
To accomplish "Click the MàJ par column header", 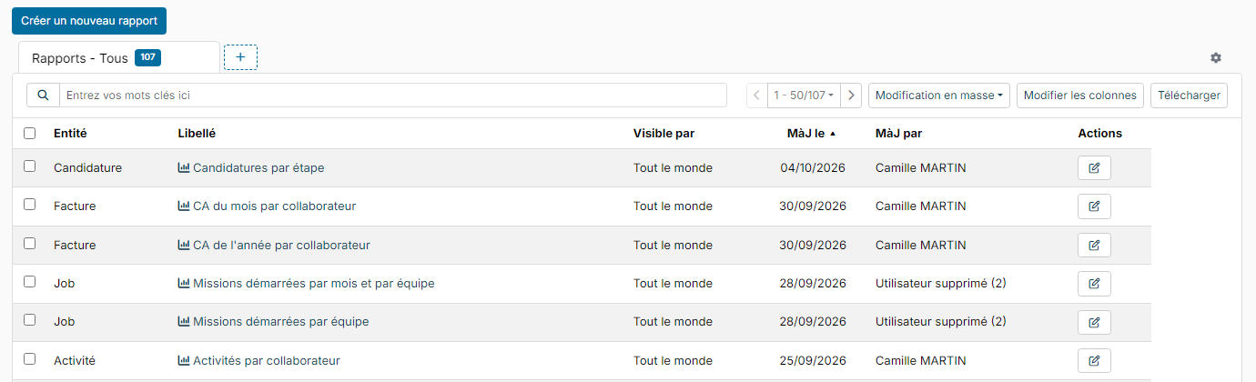I will point(898,134).
